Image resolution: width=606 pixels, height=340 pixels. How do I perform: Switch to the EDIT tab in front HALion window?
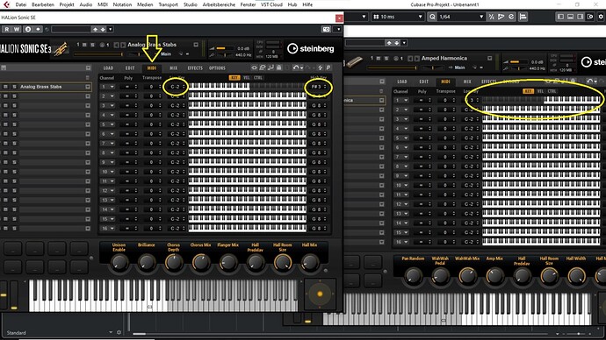(130, 67)
